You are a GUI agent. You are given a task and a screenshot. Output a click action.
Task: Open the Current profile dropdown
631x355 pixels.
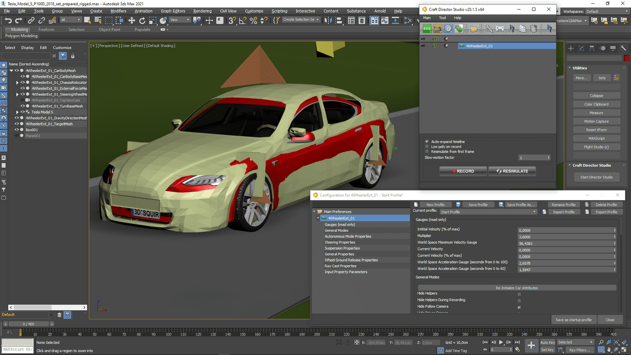pyautogui.click(x=488, y=212)
